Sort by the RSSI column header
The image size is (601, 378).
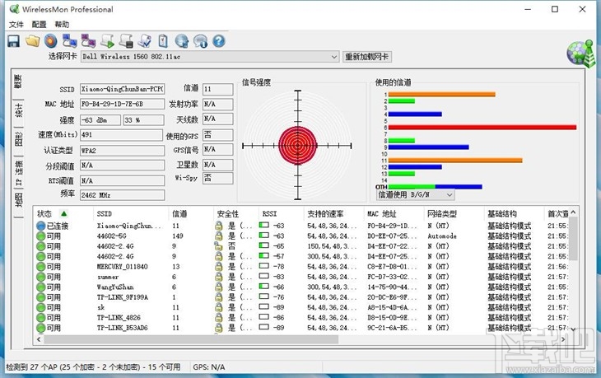[x=269, y=213]
